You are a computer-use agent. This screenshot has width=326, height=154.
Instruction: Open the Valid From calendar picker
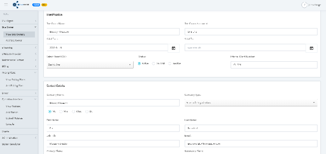coord(173,48)
